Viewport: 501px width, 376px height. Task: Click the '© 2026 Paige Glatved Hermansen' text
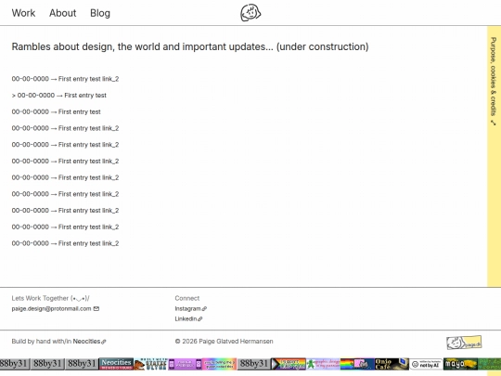(x=224, y=342)
